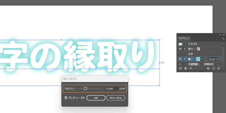Toggle visibility eye of 塗り row

pyautogui.click(x=180, y=49)
